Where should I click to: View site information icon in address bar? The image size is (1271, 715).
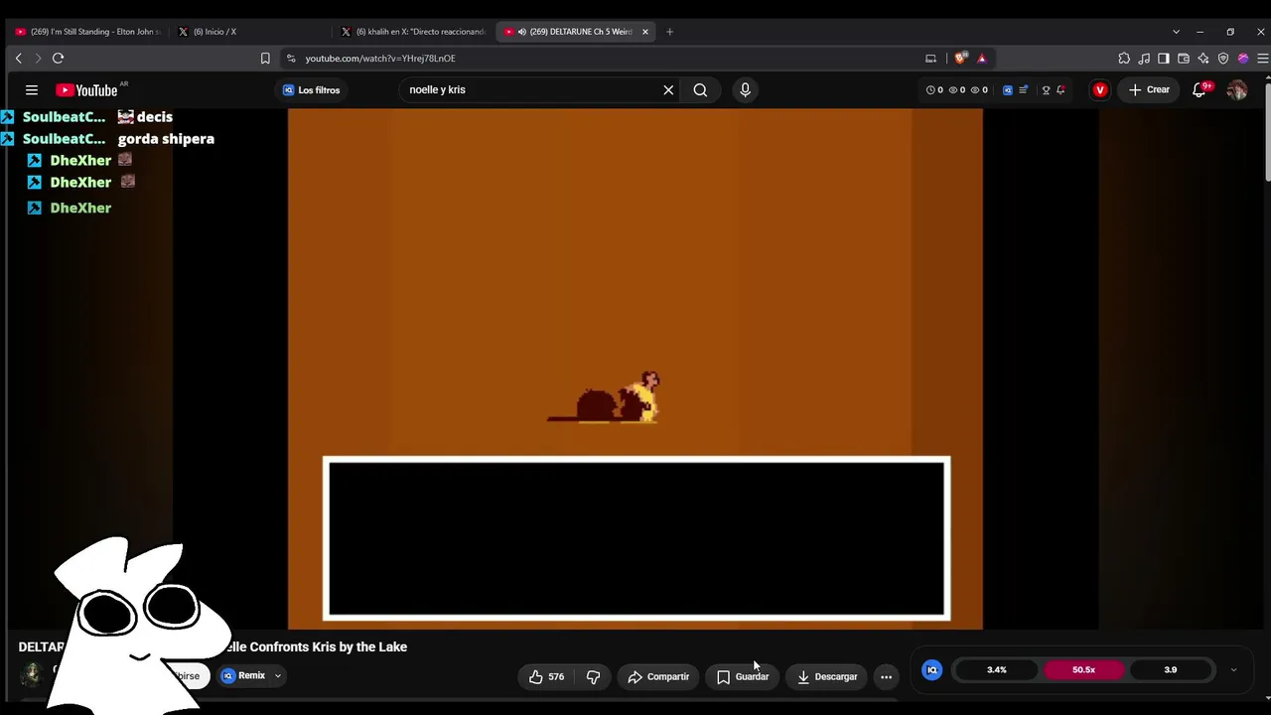pyautogui.click(x=289, y=59)
